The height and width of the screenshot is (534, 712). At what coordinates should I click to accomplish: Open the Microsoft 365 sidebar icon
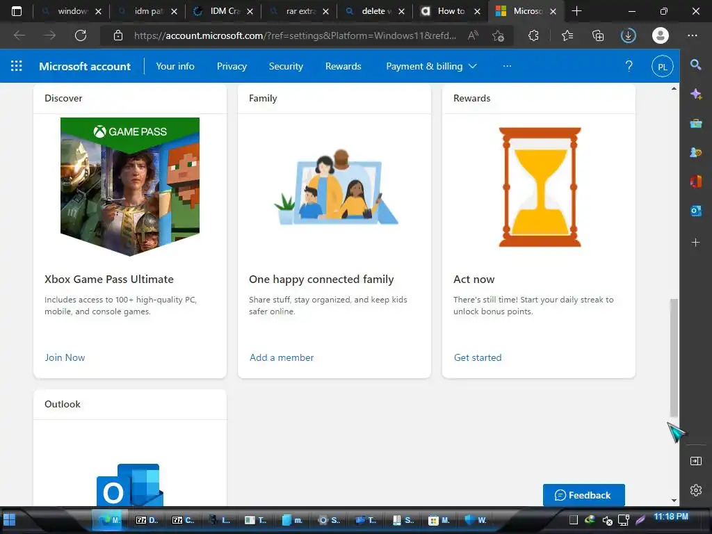(x=695, y=181)
